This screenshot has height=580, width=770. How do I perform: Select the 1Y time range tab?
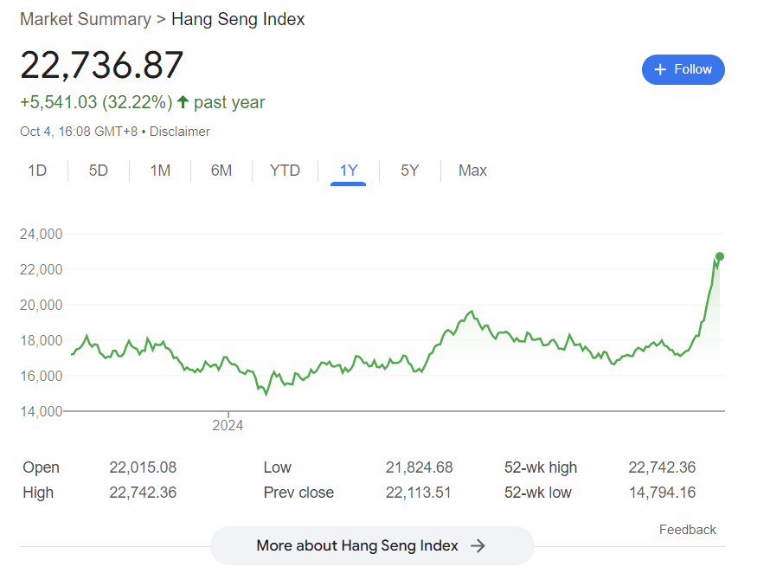[349, 171]
